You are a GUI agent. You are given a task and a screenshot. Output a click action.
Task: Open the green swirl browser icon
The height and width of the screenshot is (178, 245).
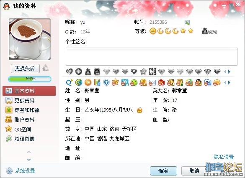[79, 82]
